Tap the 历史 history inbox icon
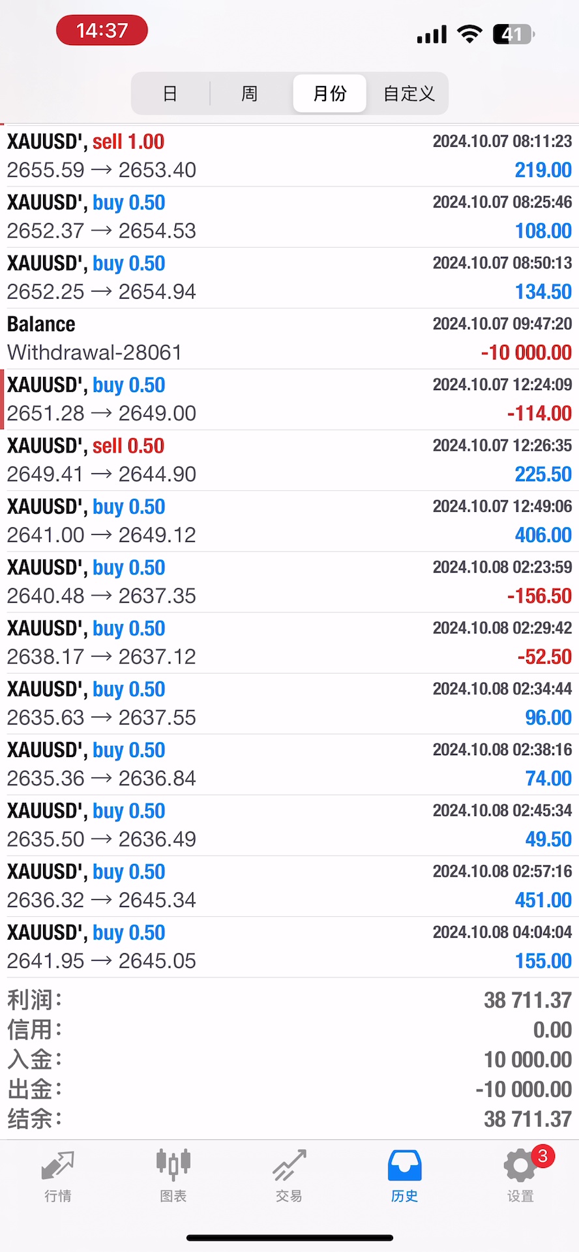Viewport: 579px width, 1252px height. tap(404, 1167)
